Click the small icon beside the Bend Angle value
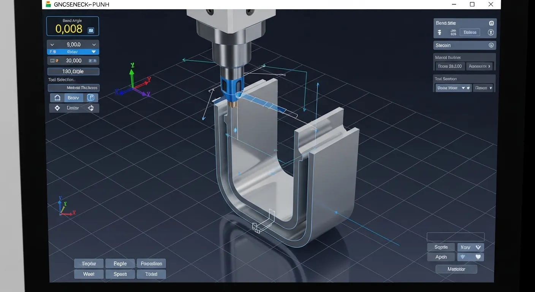Image resolution: width=535 pixels, height=292 pixels. coord(91,30)
